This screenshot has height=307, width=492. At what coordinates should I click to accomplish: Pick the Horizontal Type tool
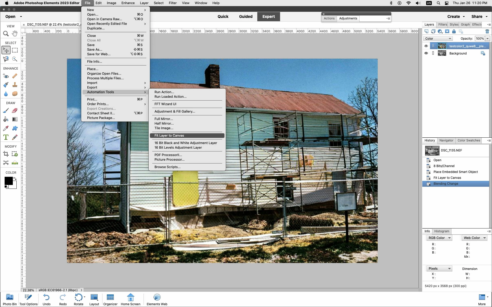6,137
